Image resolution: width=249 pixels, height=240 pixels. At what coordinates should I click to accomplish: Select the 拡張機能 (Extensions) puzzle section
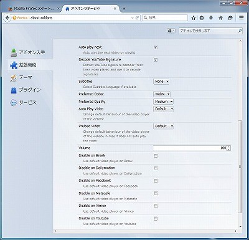30,65
